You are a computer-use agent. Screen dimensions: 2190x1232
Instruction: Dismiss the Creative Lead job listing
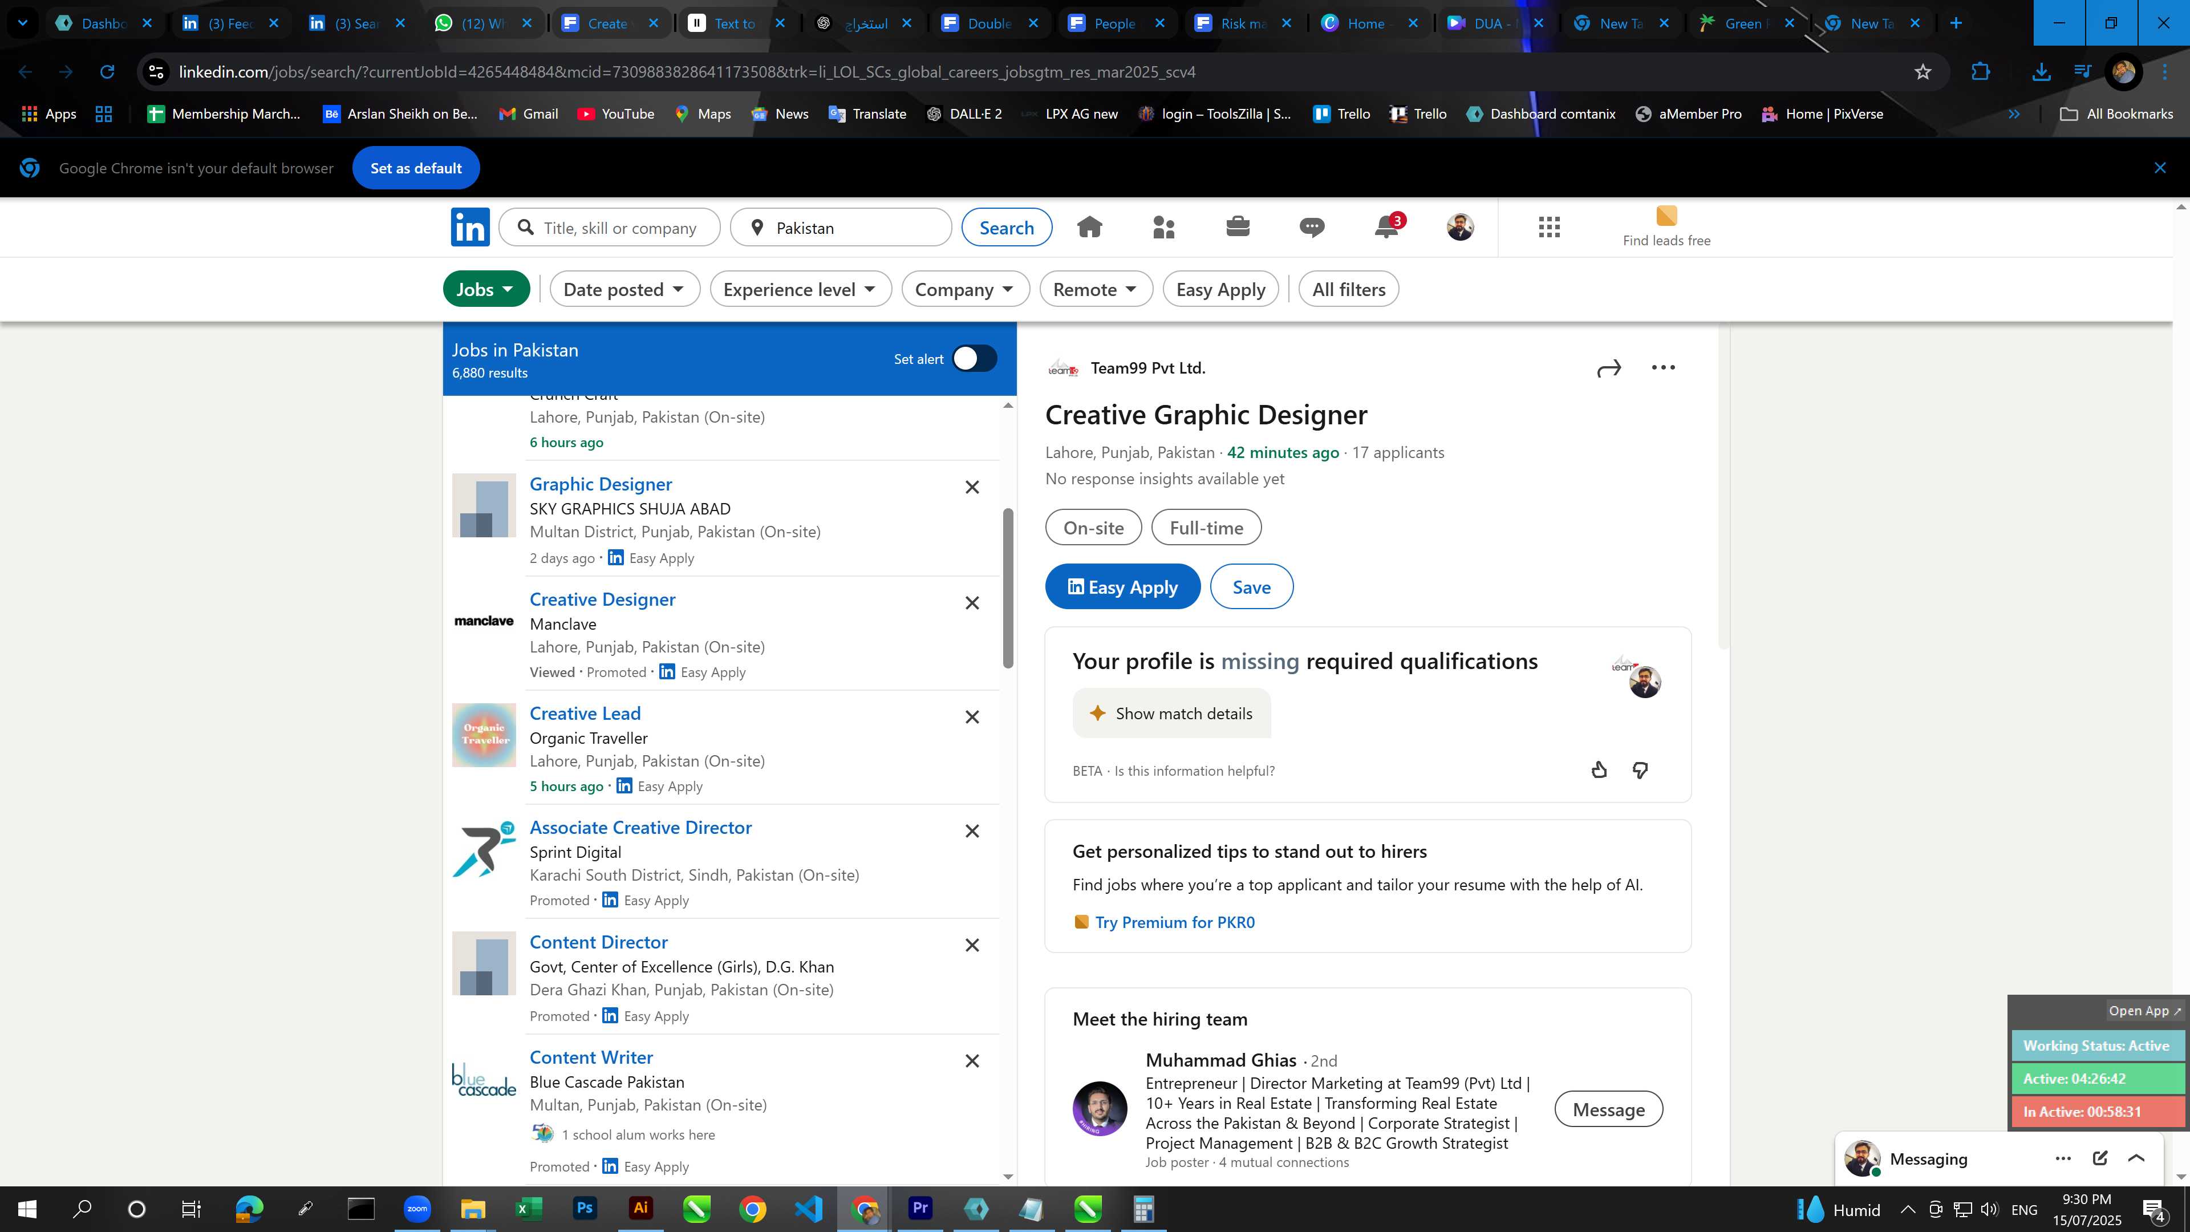click(972, 717)
